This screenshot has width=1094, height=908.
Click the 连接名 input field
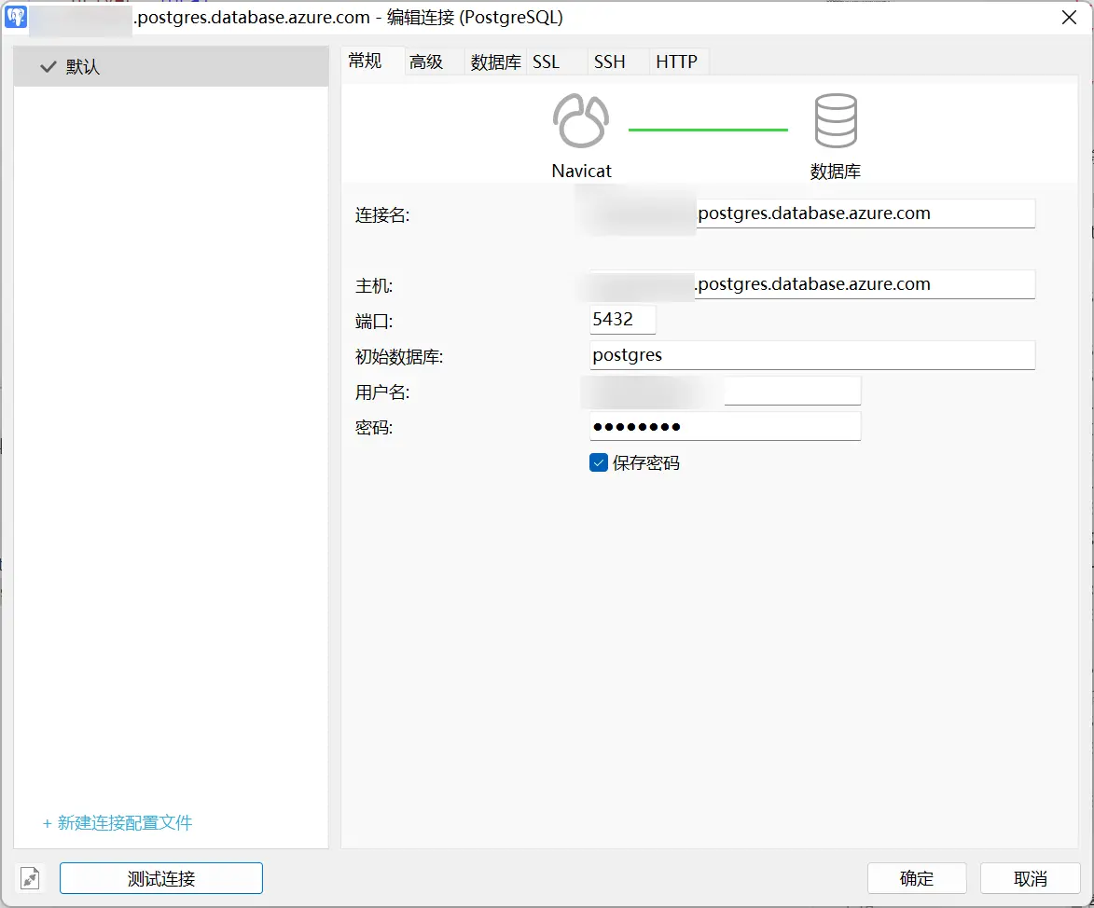[812, 213]
